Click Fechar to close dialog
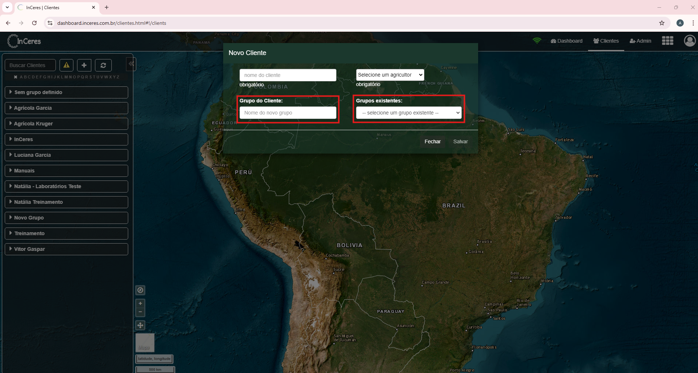Image resolution: width=698 pixels, height=373 pixels. (432, 141)
